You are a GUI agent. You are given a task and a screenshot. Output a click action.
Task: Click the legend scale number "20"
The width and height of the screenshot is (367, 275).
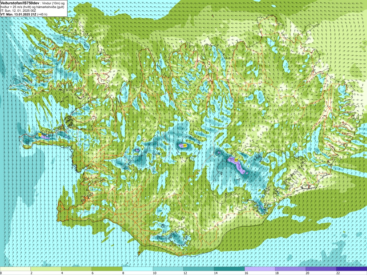click(307, 273)
